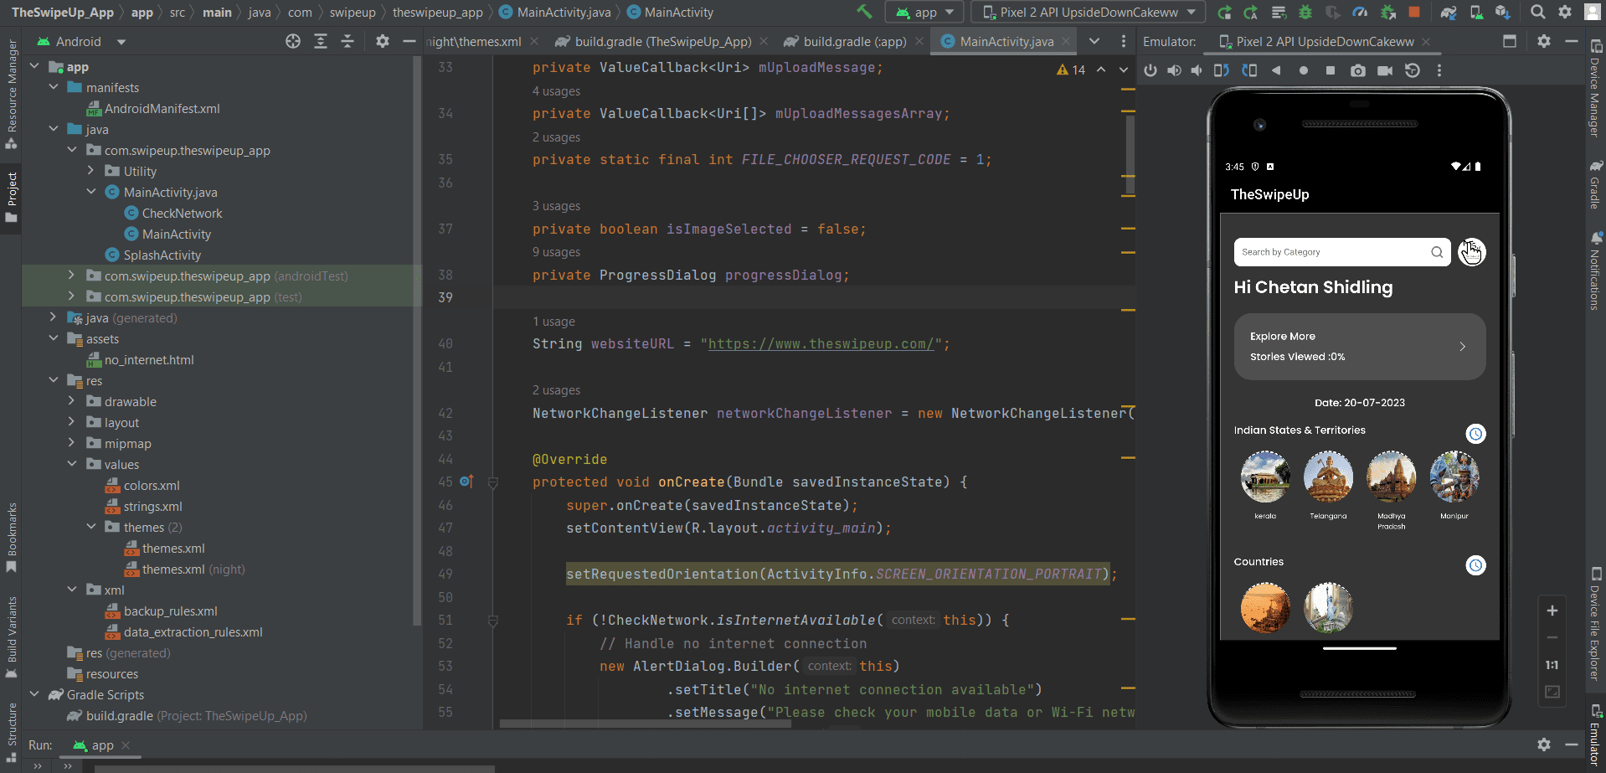Open the theswipeup.com URL link in code

(x=821, y=344)
